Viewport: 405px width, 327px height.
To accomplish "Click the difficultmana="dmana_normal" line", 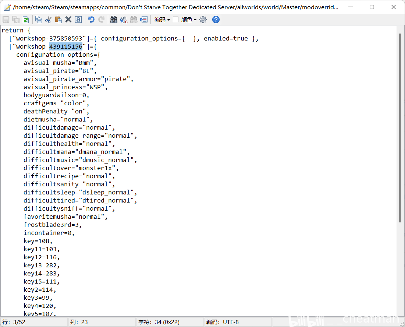I will pyautogui.click(x=77, y=152).
